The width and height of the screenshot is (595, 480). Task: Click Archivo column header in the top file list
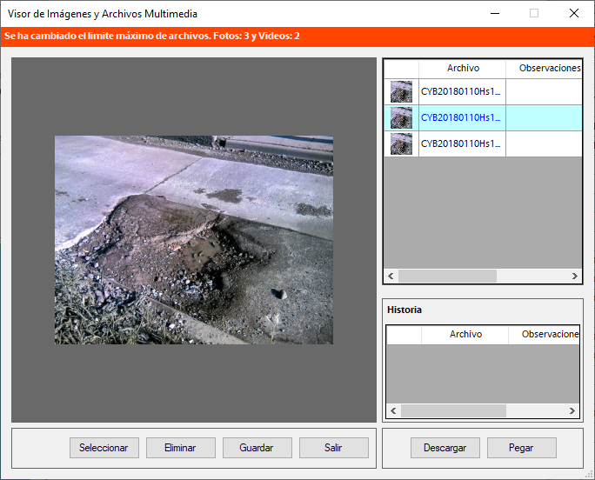pos(463,68)
